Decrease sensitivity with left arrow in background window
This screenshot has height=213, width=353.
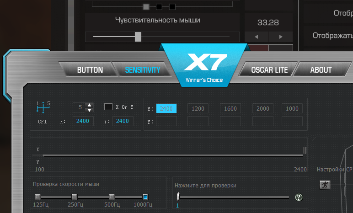pos(257,37)
